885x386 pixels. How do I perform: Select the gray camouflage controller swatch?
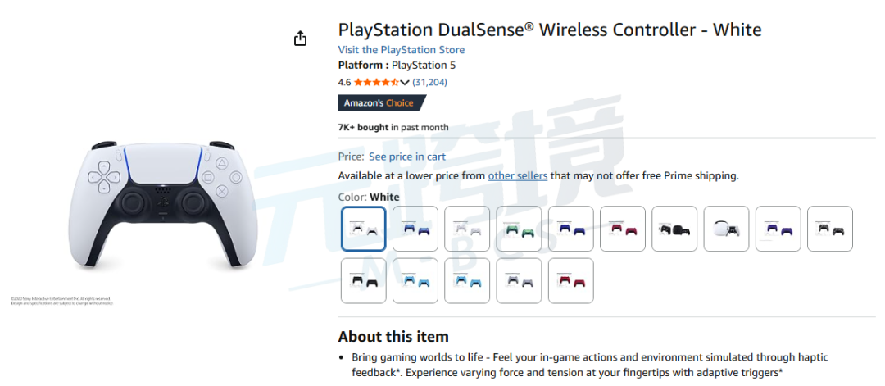click(x=830, y=229)
